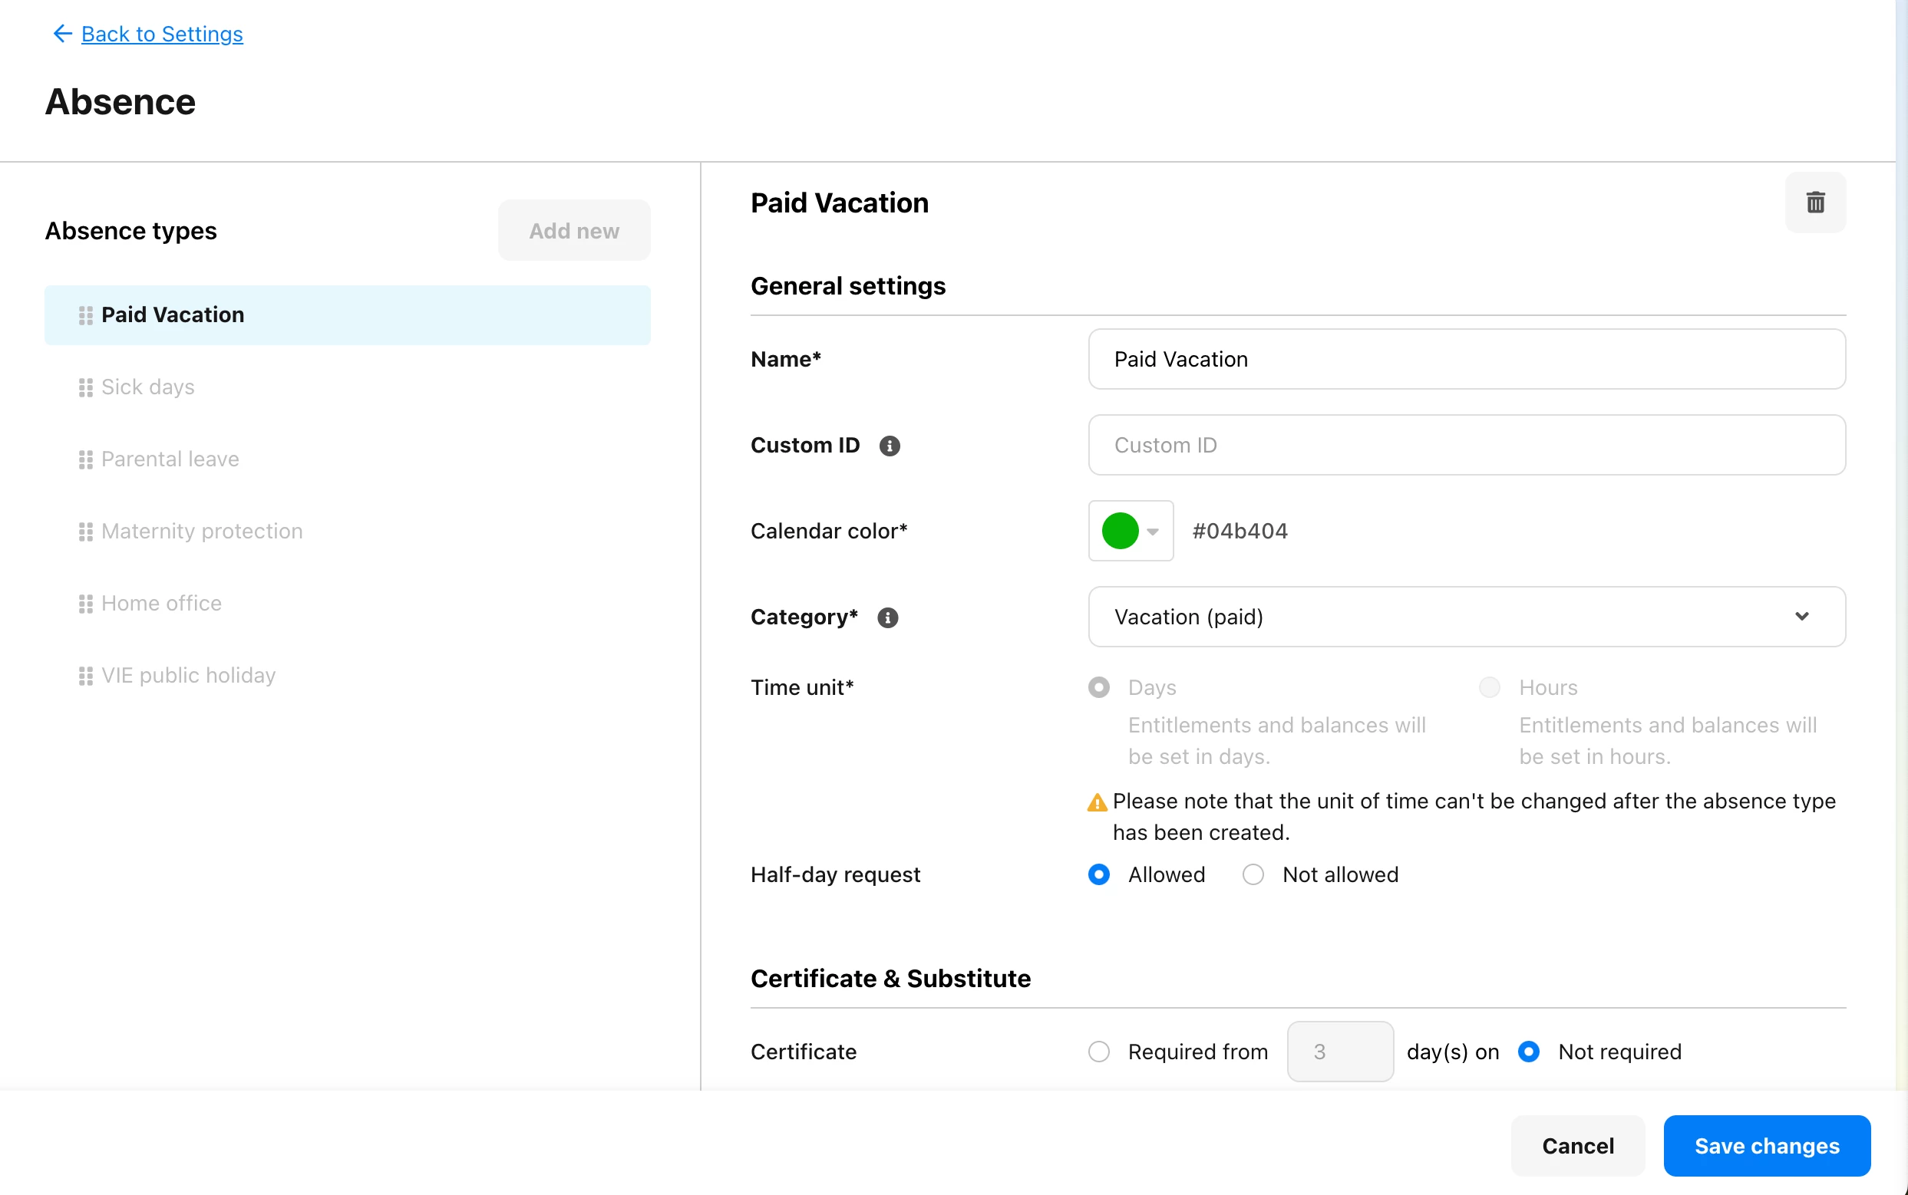
Task: Click the Absence types heading
Action: pos(130,231)
